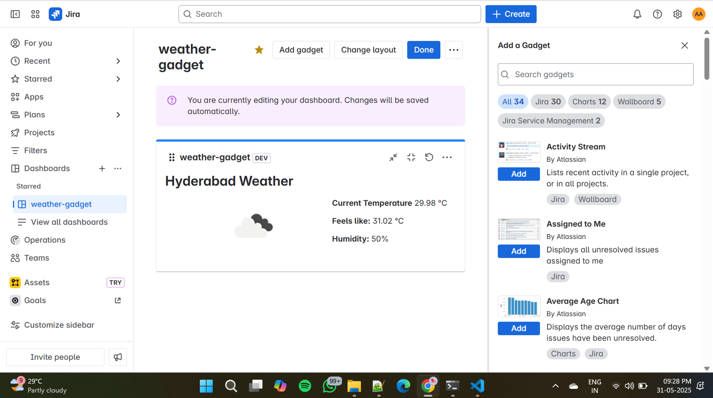Image resolution: width=713 pixels, height=398 pixels.
Task: Click Charts tag under Average Age Chart
Action: [563, 354]
